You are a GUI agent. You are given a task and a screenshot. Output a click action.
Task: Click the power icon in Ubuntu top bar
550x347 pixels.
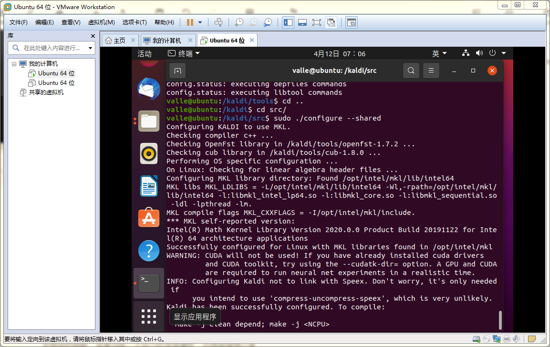coord(492,53)
